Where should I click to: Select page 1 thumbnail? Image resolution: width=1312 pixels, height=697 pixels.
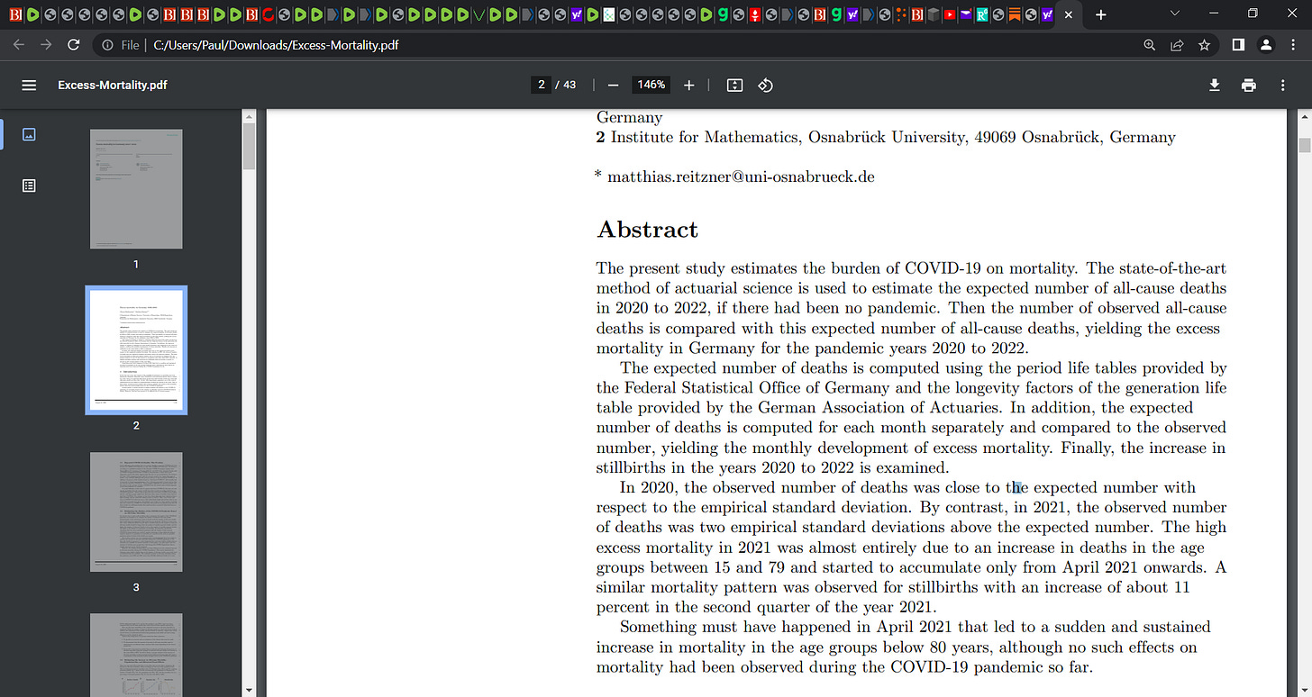pyautogui.click(x=136, y=189)
